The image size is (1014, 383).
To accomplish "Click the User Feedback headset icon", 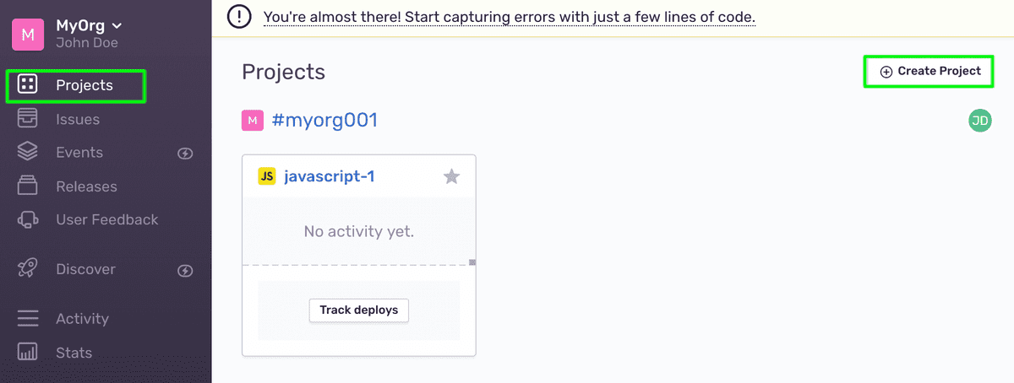I will pyautogui.click(x=28, y=219).
